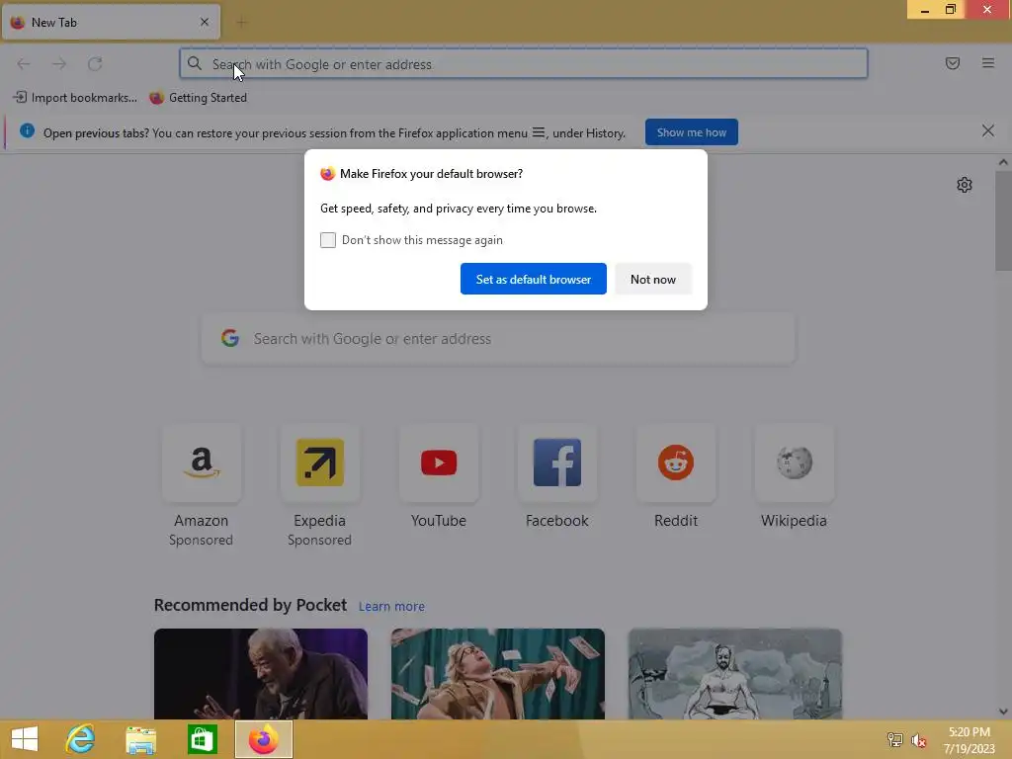Open the Save to Pocket icon
1012x759 pixels.
click(x=952, y=63)
